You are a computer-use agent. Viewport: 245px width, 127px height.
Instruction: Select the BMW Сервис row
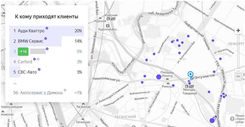47,41
